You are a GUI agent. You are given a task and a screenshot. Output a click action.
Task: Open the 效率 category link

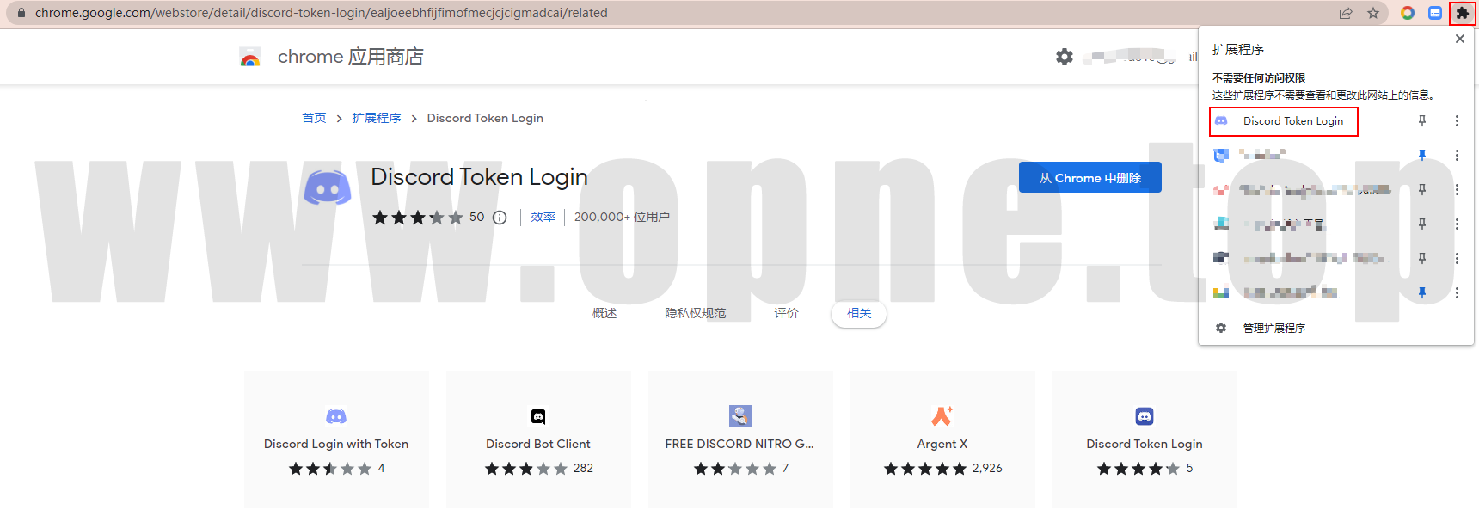tap(543, 217)
